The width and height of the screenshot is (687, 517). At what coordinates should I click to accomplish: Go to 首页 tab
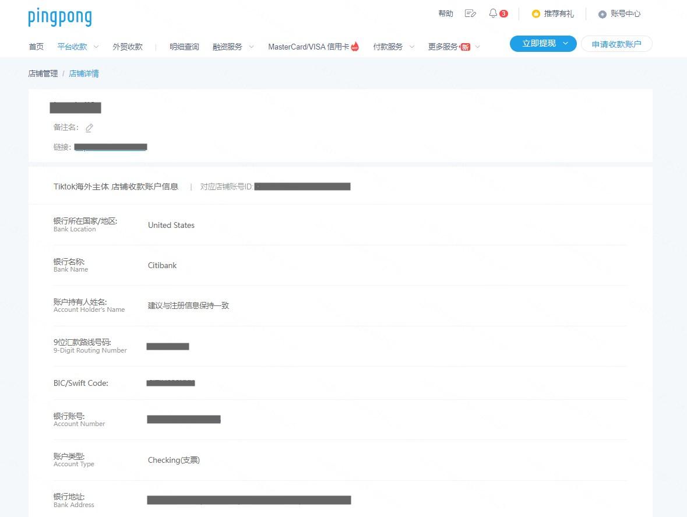[36, 47]
